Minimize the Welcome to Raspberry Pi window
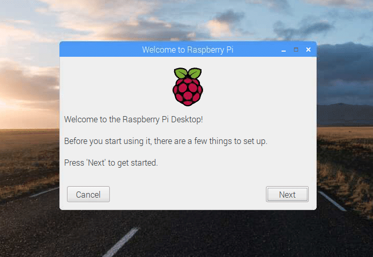 (283, 50)
